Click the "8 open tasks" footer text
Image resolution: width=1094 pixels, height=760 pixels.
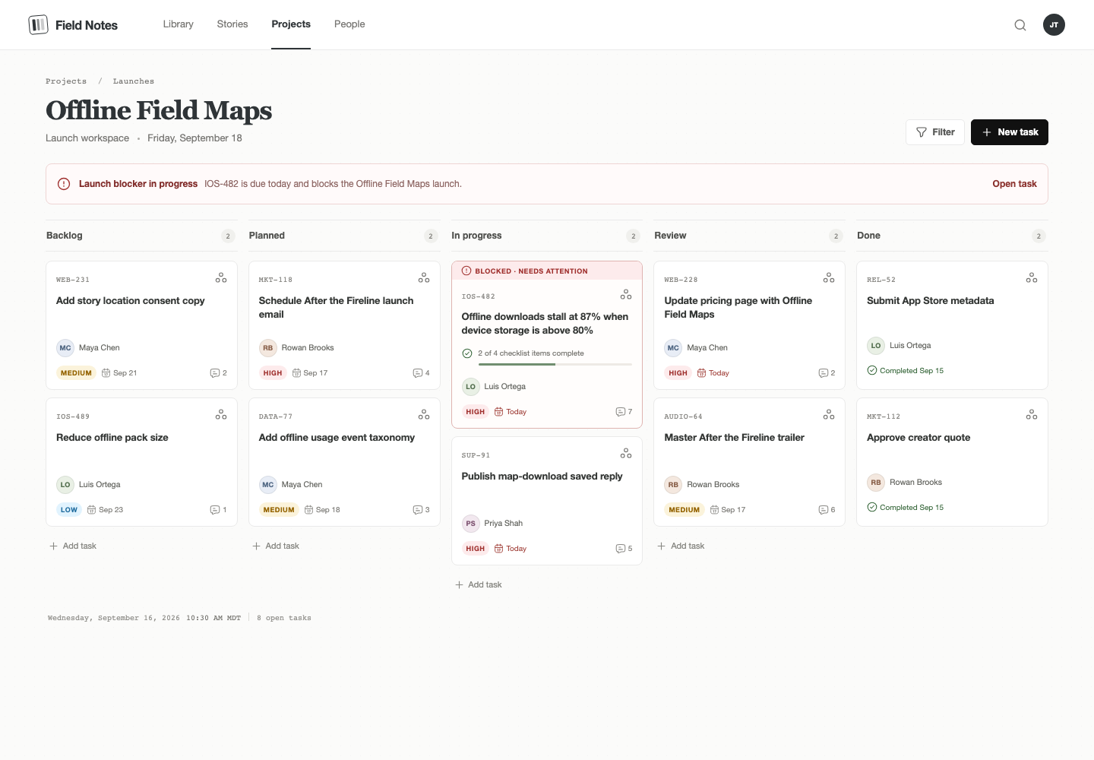pos(284,618)
